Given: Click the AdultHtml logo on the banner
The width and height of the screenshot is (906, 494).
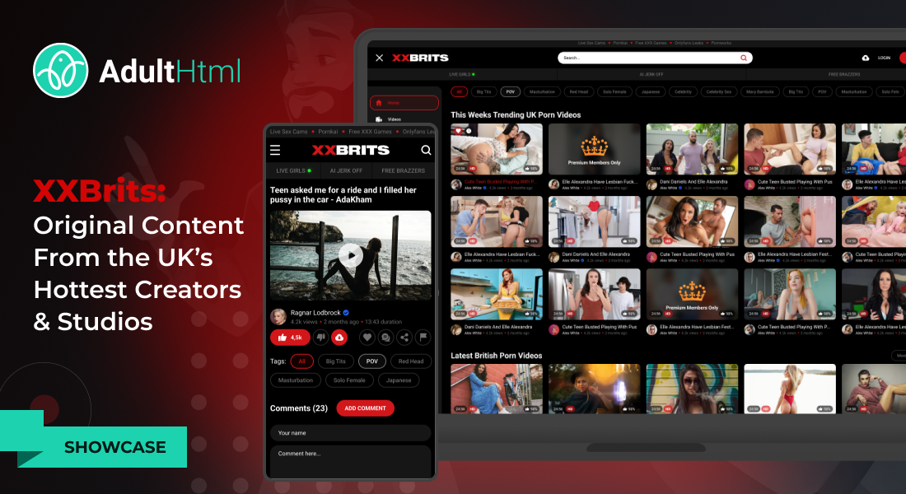Looking at the screenshot, I should (137, 71).
